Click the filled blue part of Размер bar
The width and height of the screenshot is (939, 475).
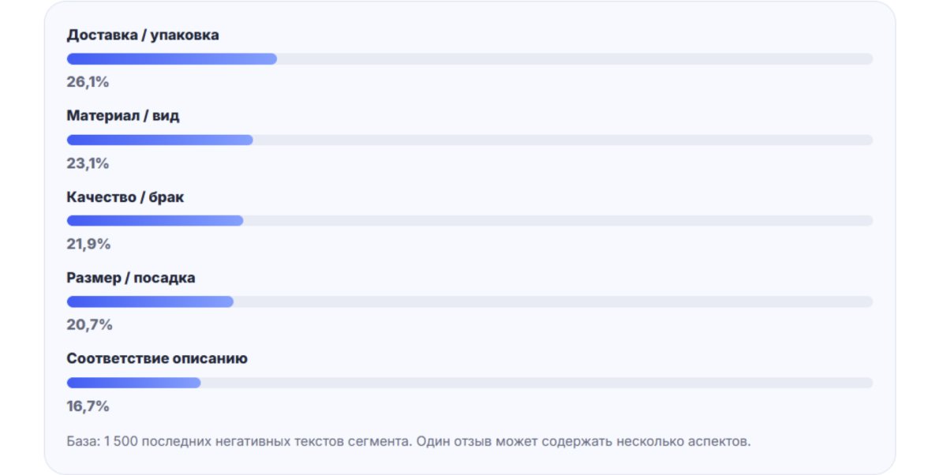click(150, 301)
